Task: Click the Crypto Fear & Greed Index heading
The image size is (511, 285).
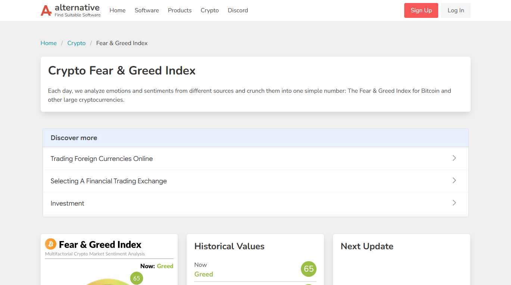Action: [122, 70]
